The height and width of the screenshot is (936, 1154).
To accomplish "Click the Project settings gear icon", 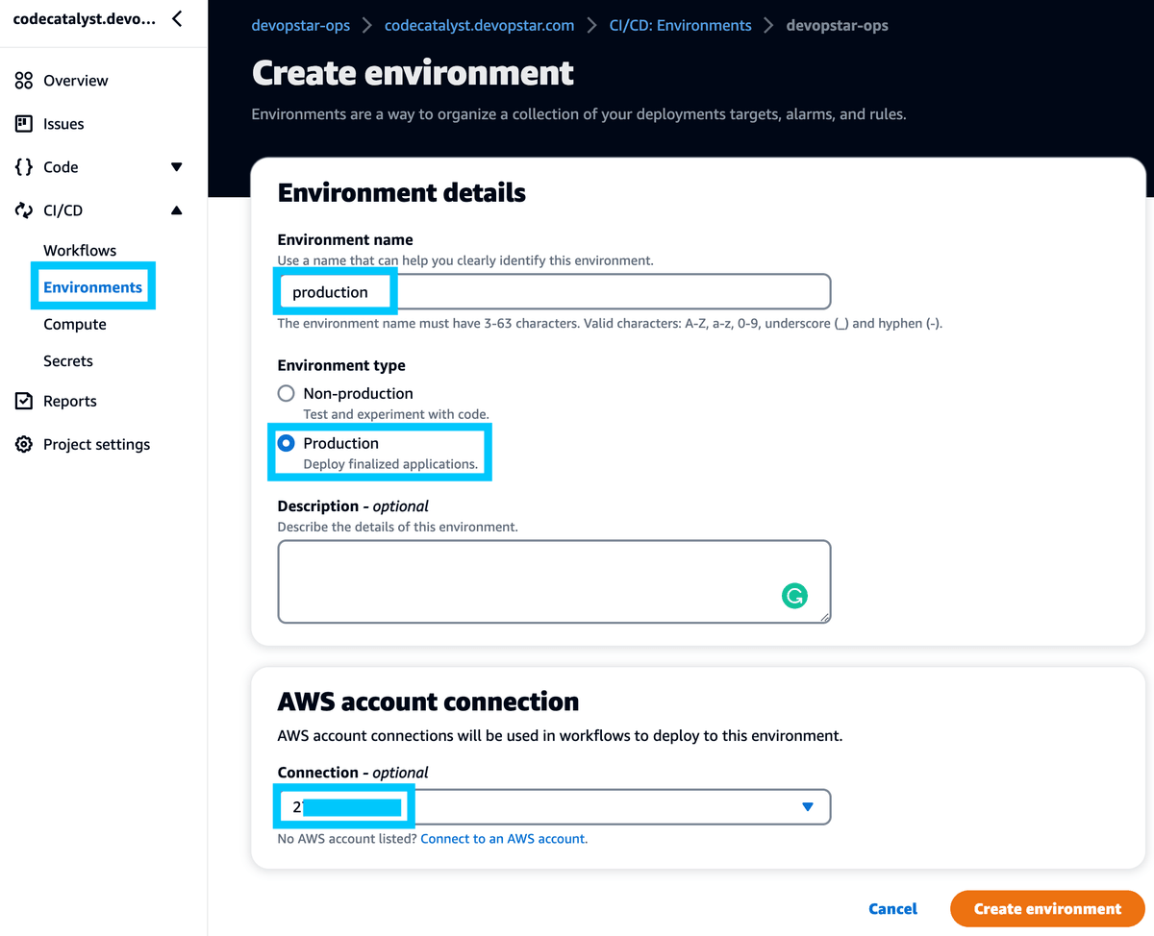I will click(x=24, y=444).
